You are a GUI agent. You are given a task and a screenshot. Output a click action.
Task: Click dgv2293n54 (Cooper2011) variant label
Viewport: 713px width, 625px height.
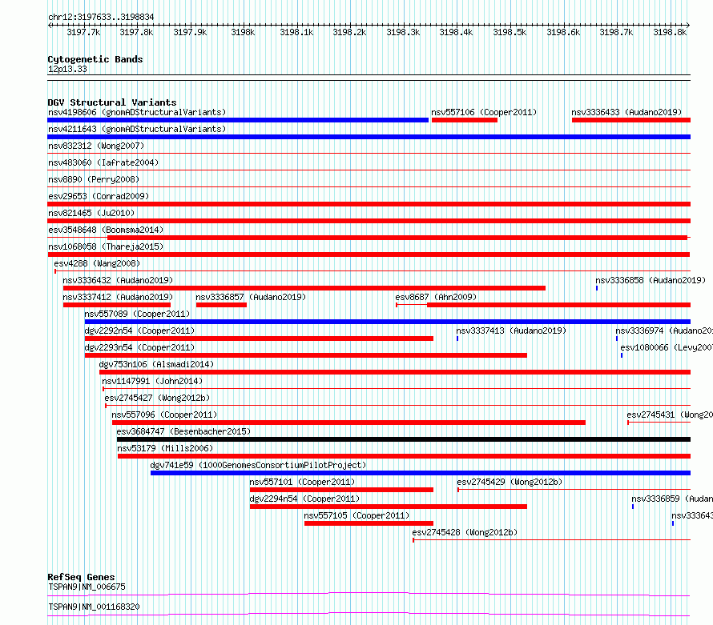(x=139, y=347)
